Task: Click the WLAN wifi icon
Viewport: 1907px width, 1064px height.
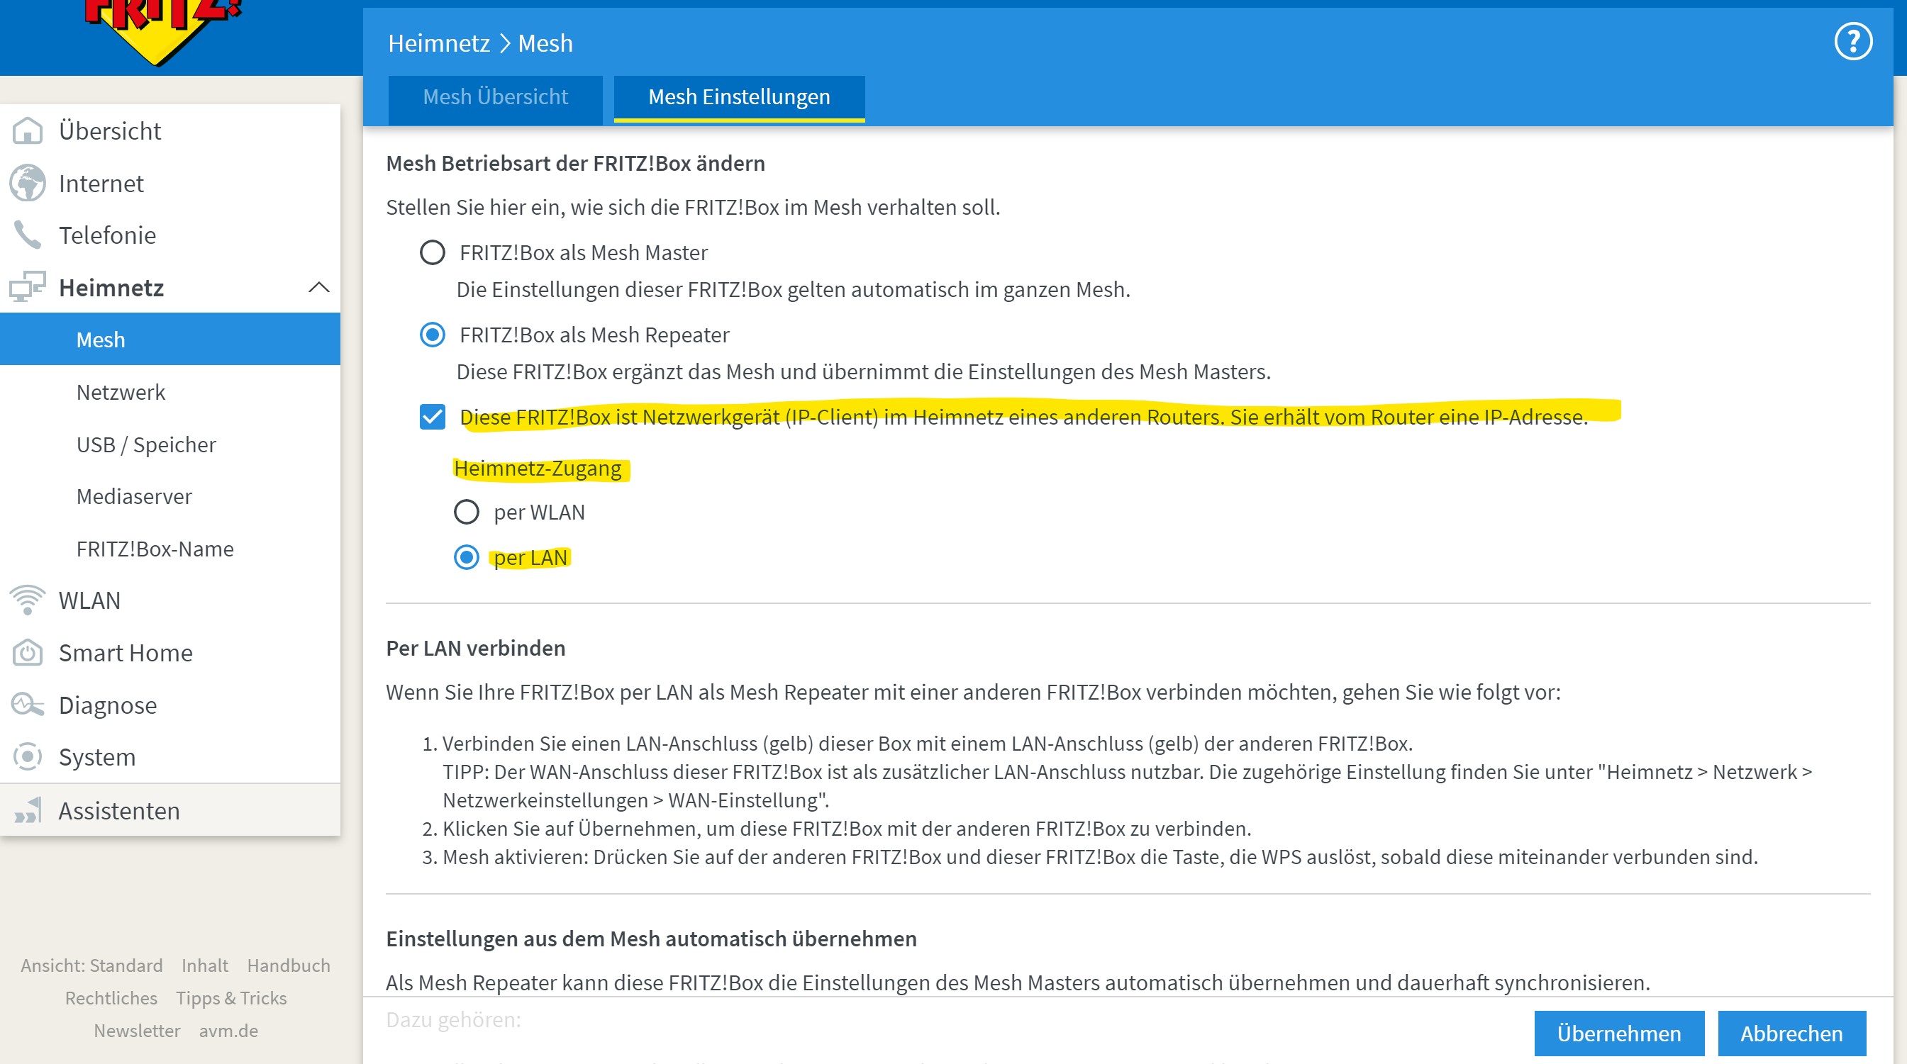Action: pyautogui.click(x=28, y=599)
